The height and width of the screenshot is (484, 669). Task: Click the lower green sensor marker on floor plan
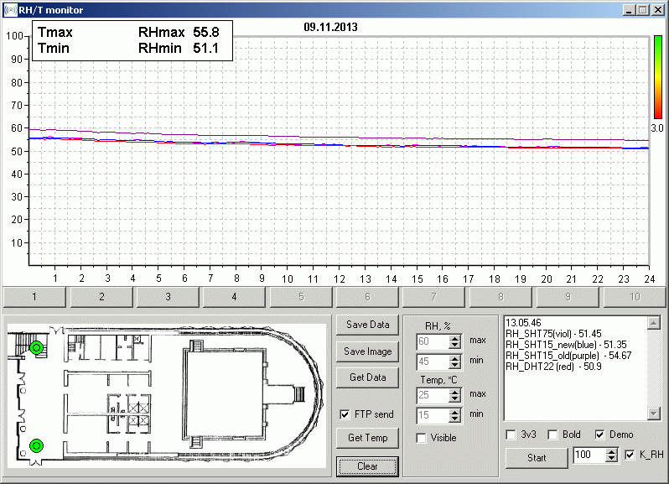pyautogui.click(x=36, y=445)
